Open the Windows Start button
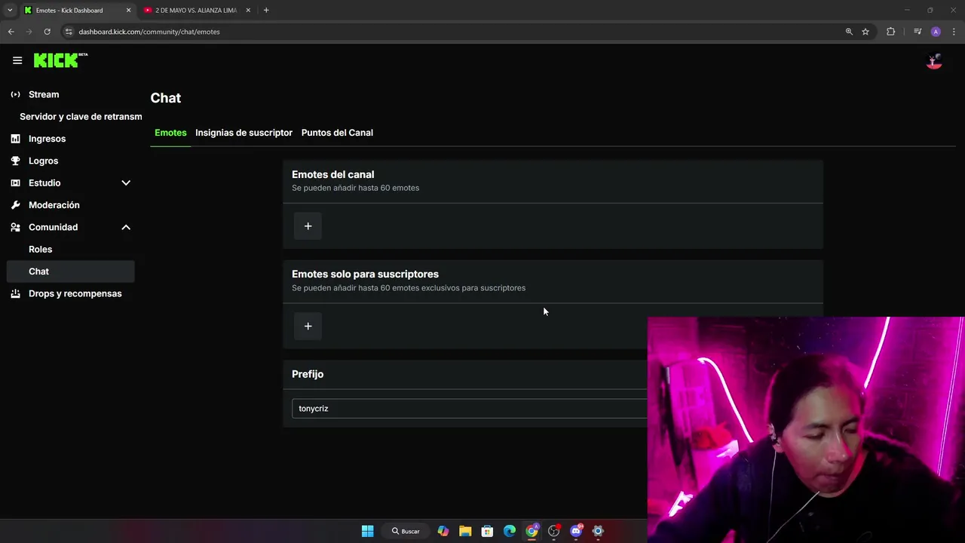 coord(367,531)
